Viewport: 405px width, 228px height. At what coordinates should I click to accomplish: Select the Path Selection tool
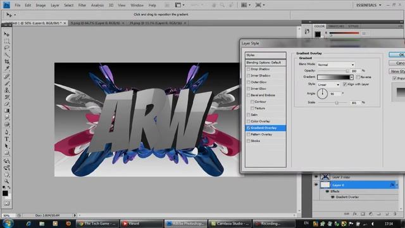tap(7, 146)
